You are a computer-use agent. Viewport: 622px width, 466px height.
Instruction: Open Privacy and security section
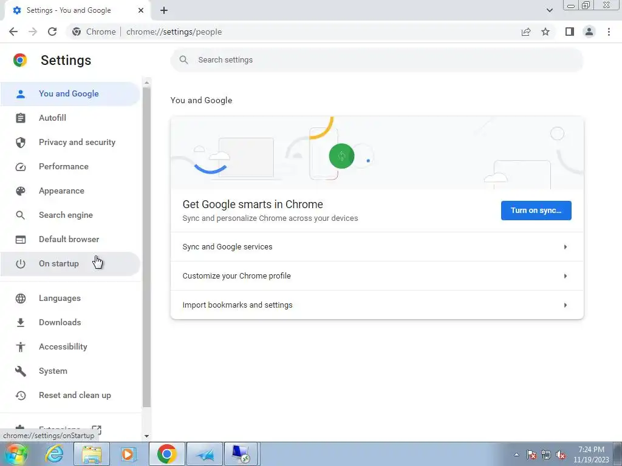click(70, 142)
